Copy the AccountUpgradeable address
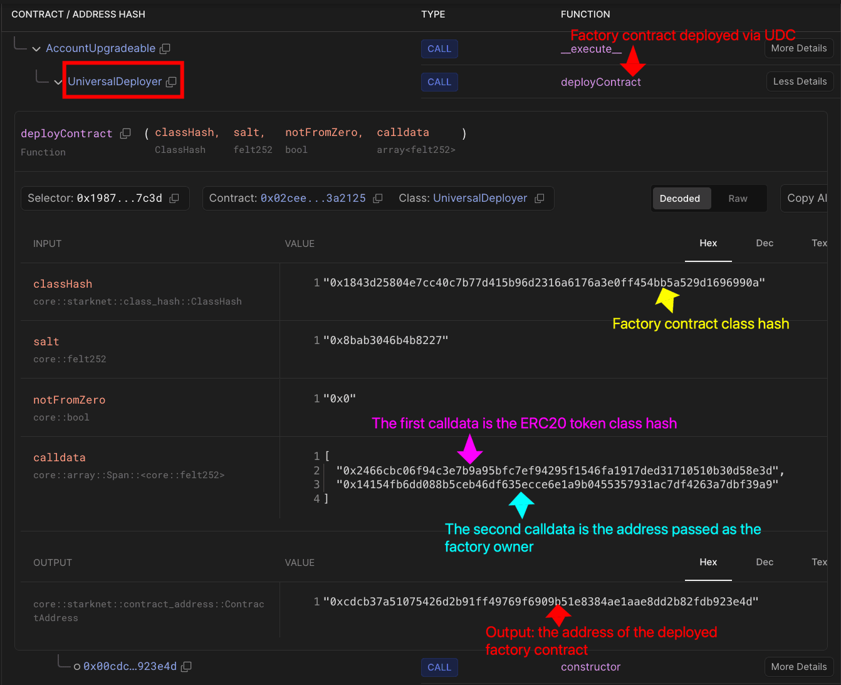 tap(165, 49)
